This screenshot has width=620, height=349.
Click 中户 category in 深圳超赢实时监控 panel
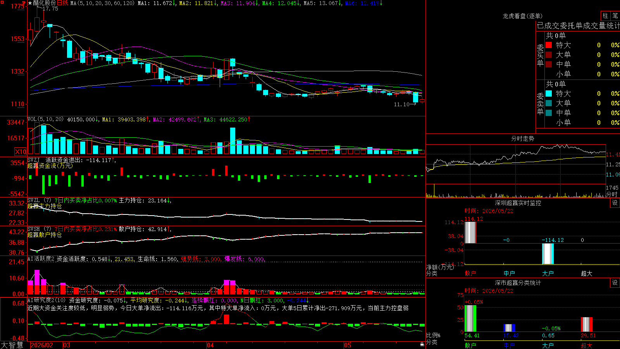tap(509, 273)
